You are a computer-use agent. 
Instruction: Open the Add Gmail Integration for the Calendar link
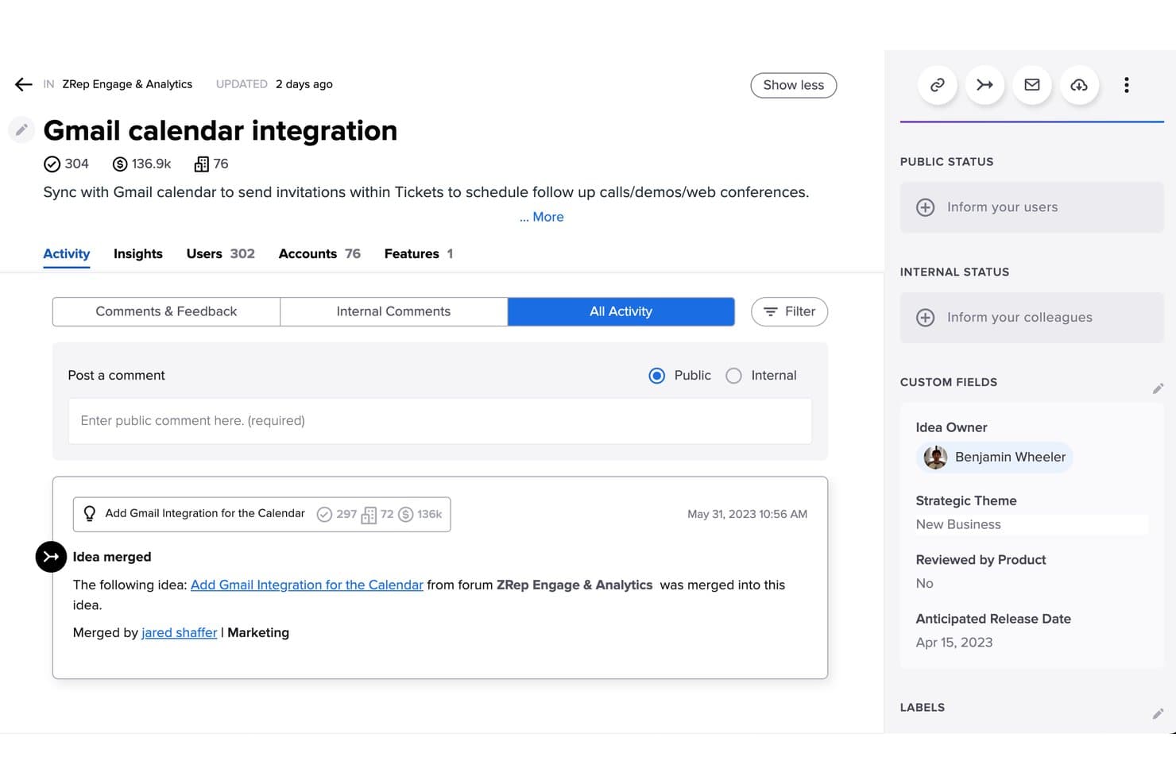tap(307, 585)
